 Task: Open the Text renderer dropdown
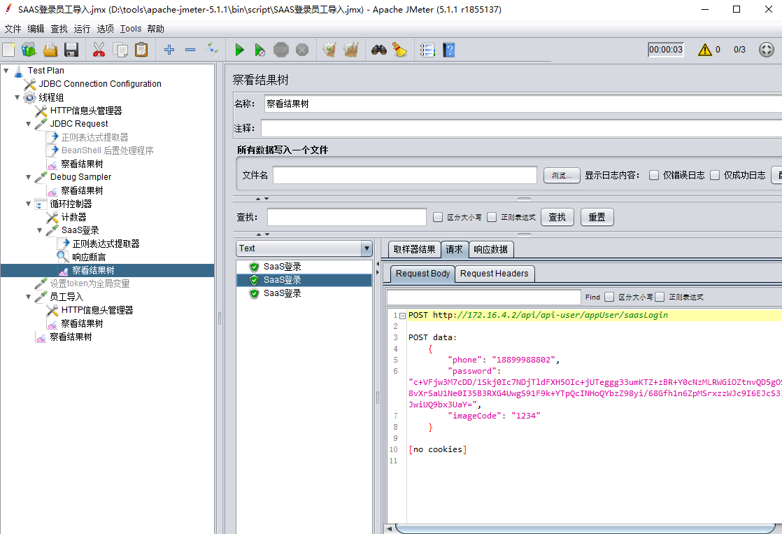pyautogui.click(x=367, y=248)
